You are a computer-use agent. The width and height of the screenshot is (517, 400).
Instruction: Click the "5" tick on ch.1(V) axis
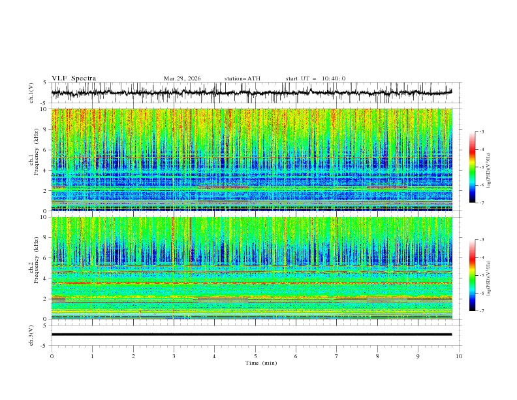click(44, 83)
